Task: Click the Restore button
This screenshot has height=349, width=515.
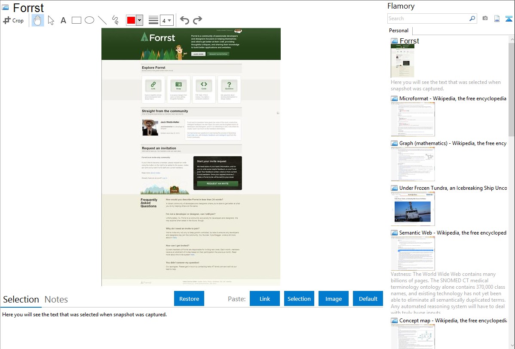Action: [189, 299]
